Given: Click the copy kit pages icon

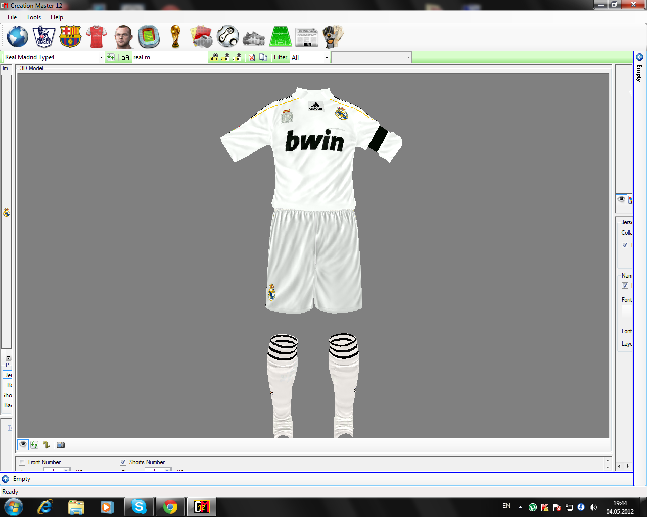Looking at the screenshot, I should pyautogui.click(x=263, y=58).
